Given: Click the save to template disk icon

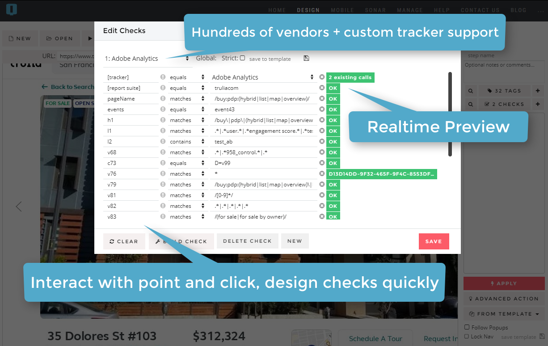Looking at the screenshot, I should [306, 58].
